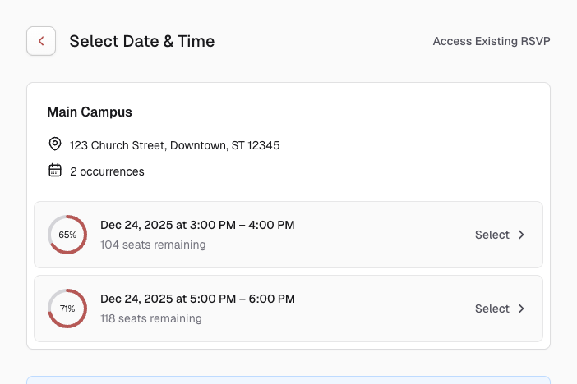Click the blue info panel at bottom
Image resolution: width=577 pixels, height=384 pixels.
pyautogui.click(x=288, y=380)
